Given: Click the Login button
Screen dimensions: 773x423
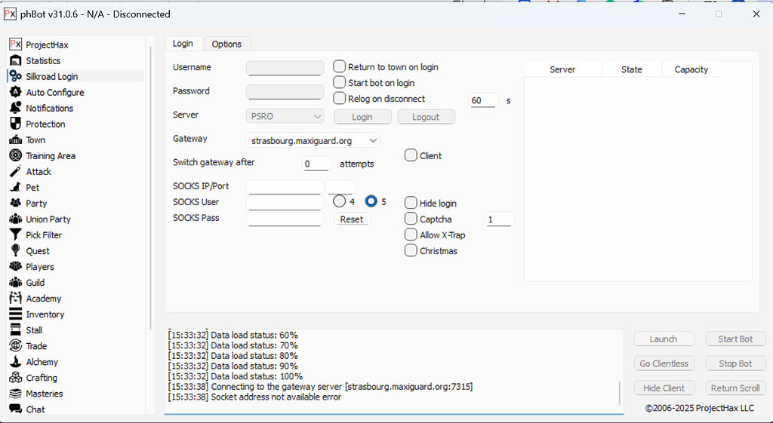Looking at the screenshot, I should (x=362, y=117).
